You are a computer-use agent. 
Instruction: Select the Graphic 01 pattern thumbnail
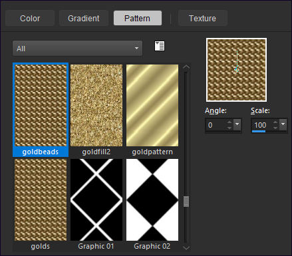coord(96,199)
